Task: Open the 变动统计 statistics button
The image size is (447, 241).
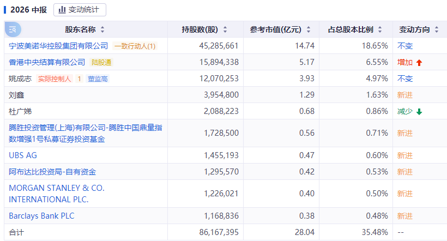Action: click(80, 10)
